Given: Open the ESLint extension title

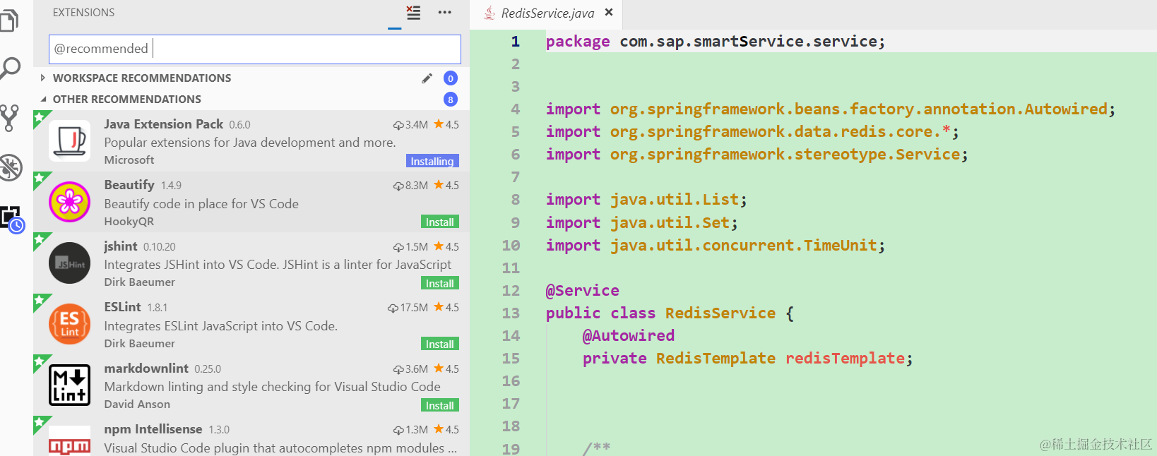Looking at the screenshot, I should 122,307.
